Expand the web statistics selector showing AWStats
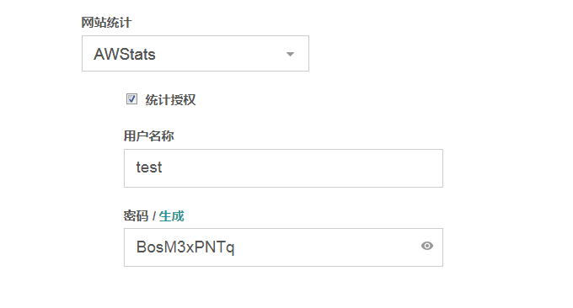Viewport: 573px width, 308px height. (x=195, y=54)
